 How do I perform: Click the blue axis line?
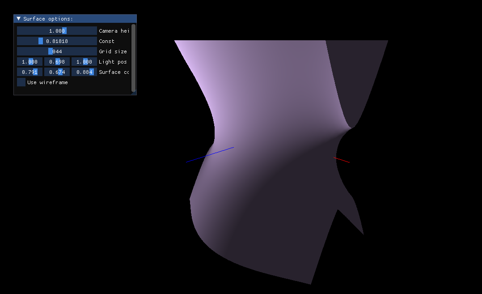[x=210, y=155]
